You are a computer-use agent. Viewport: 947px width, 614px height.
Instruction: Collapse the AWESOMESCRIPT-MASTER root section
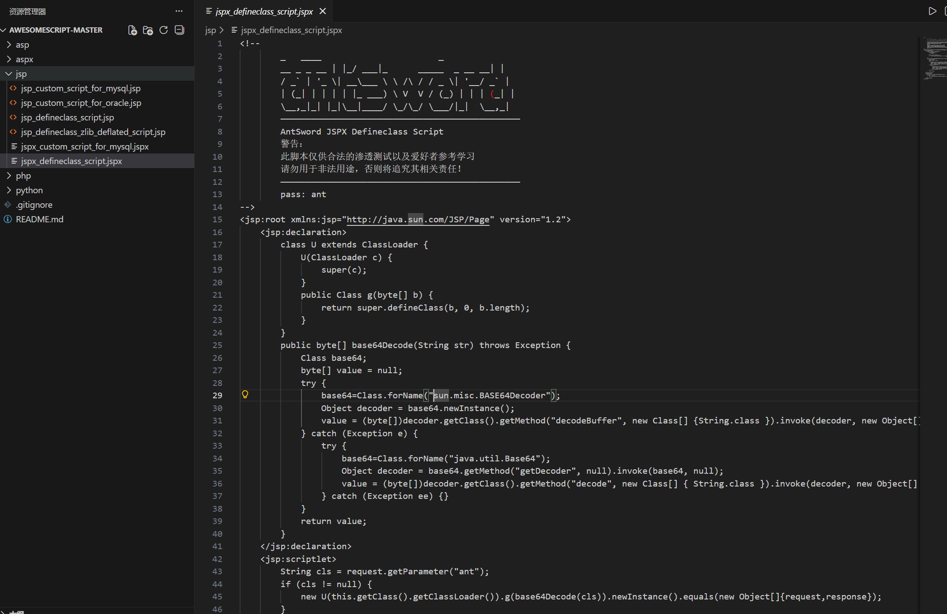point(56,30)
